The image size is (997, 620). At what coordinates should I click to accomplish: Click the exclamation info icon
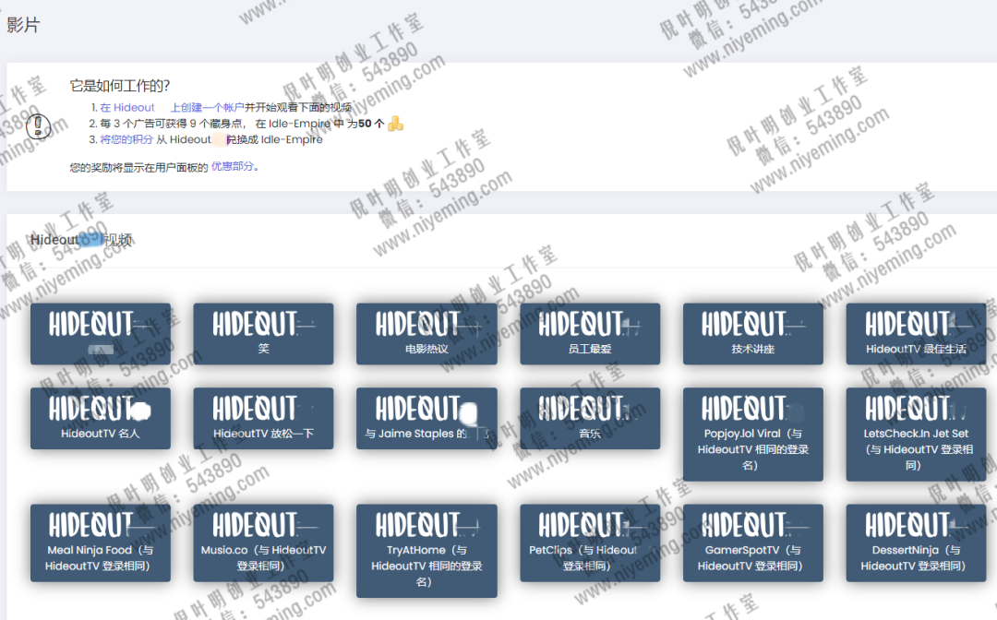pyautogui.click(x=38, y=125)
